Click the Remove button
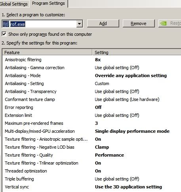 coord(139,23)
